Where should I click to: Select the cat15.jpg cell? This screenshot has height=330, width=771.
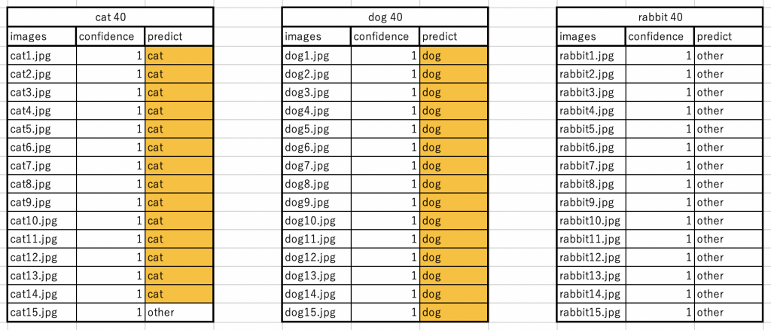click(x=42, y=312)
